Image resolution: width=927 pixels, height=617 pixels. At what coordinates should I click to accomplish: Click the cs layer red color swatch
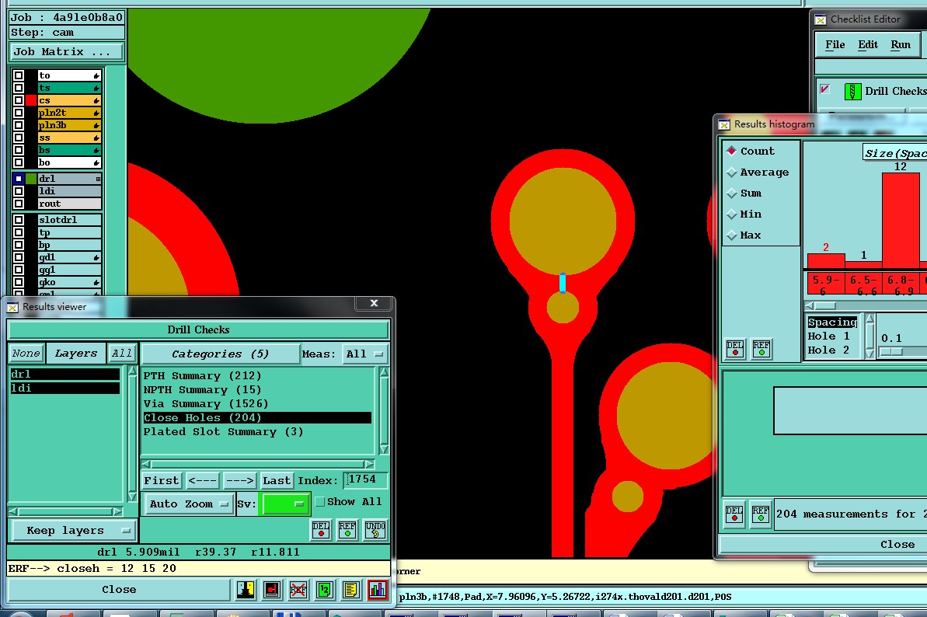pyautogui.click(x=31, y=100)
